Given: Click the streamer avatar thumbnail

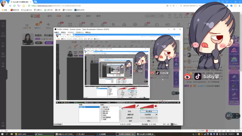Looking at the screenshot, I should tap(28, 39).
